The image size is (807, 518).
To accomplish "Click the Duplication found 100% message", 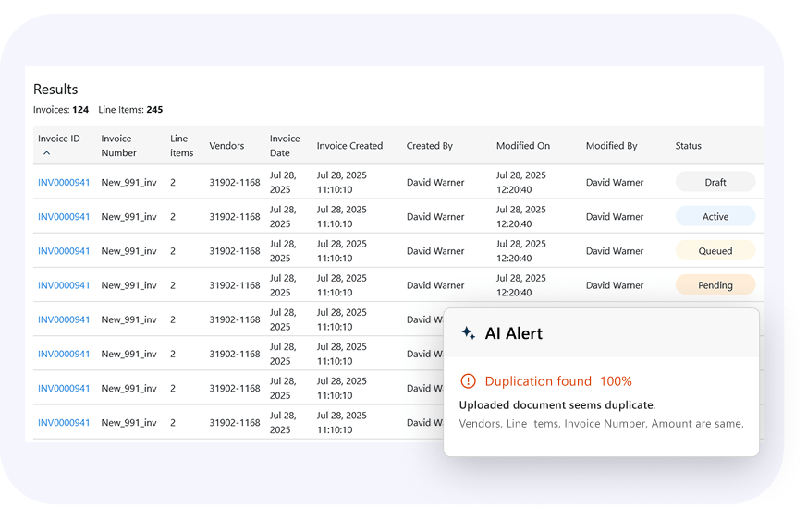I will point(558,381).
